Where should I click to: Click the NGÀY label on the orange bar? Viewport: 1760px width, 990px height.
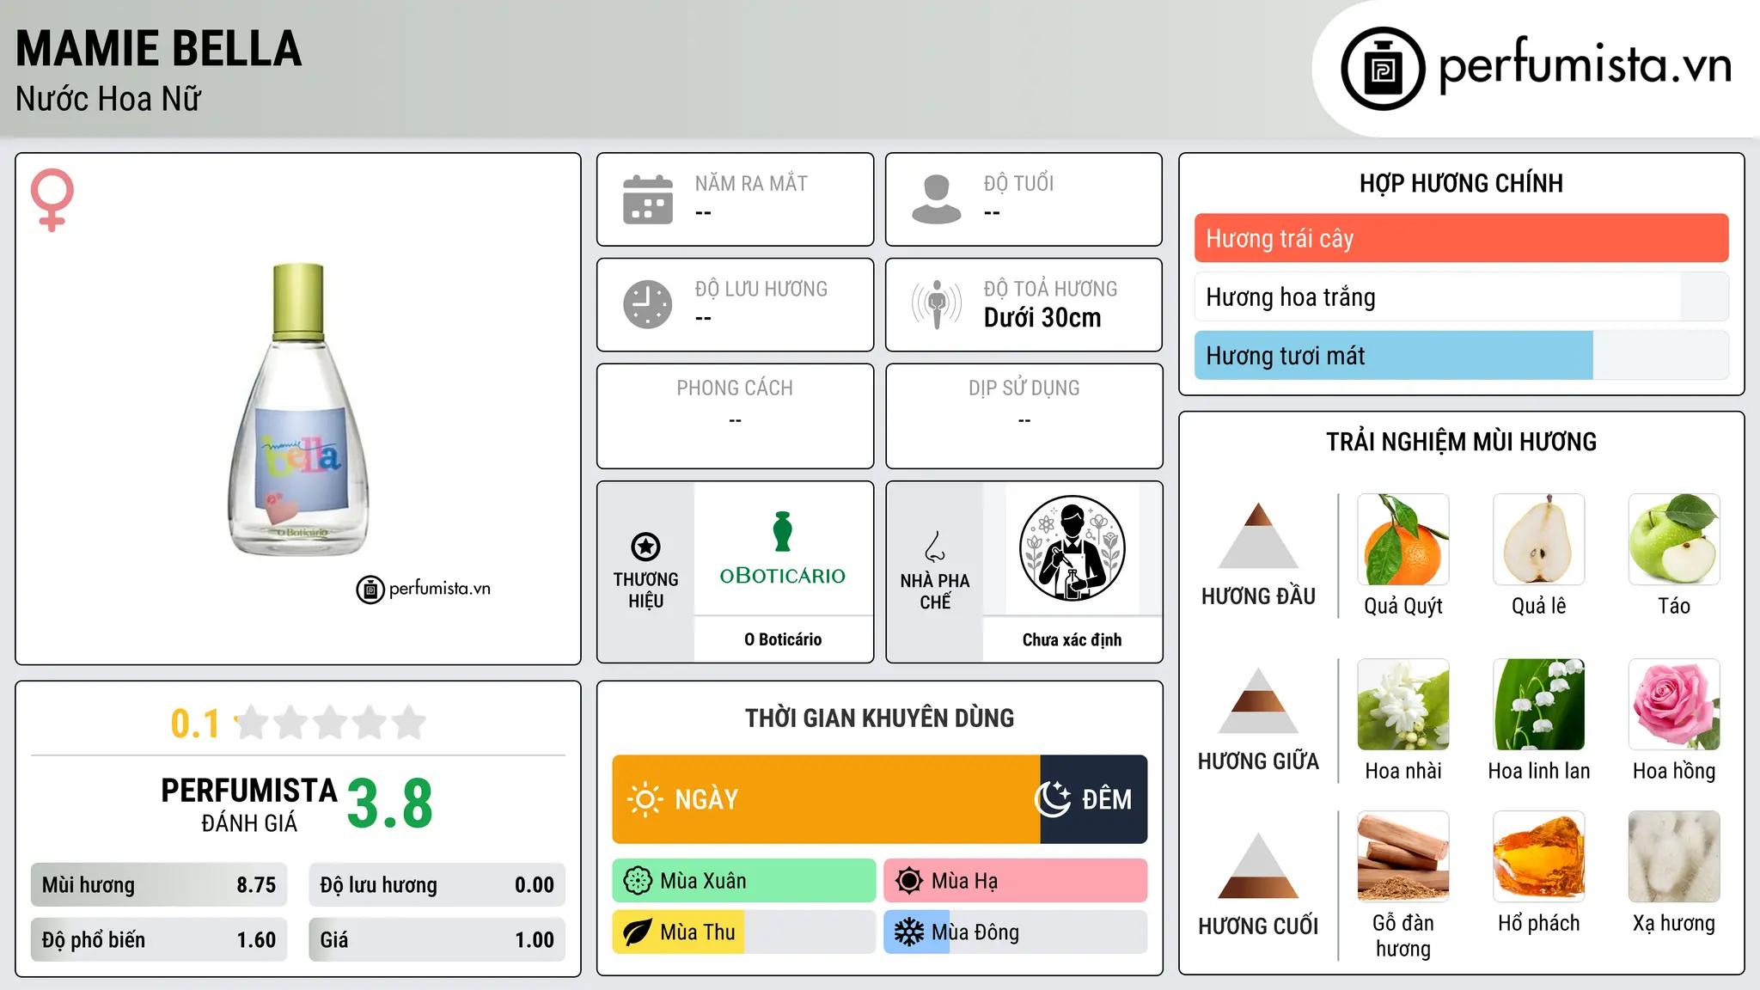click(x=706, y=799)
